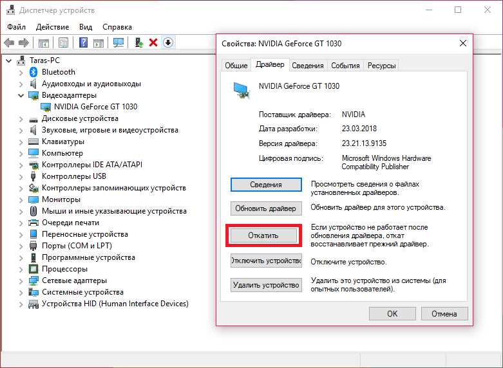Click the Back arrow in the toolbar
The height and width of the screenshot is (368, 503).
pos(9,42)
